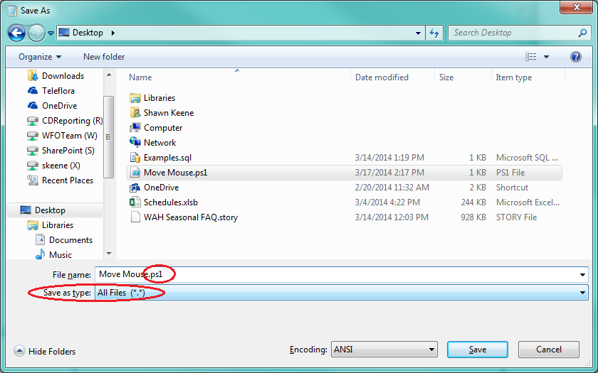
Task: Click the search magnifier icon
Action: pyautogui.click(x=582, y=33)
